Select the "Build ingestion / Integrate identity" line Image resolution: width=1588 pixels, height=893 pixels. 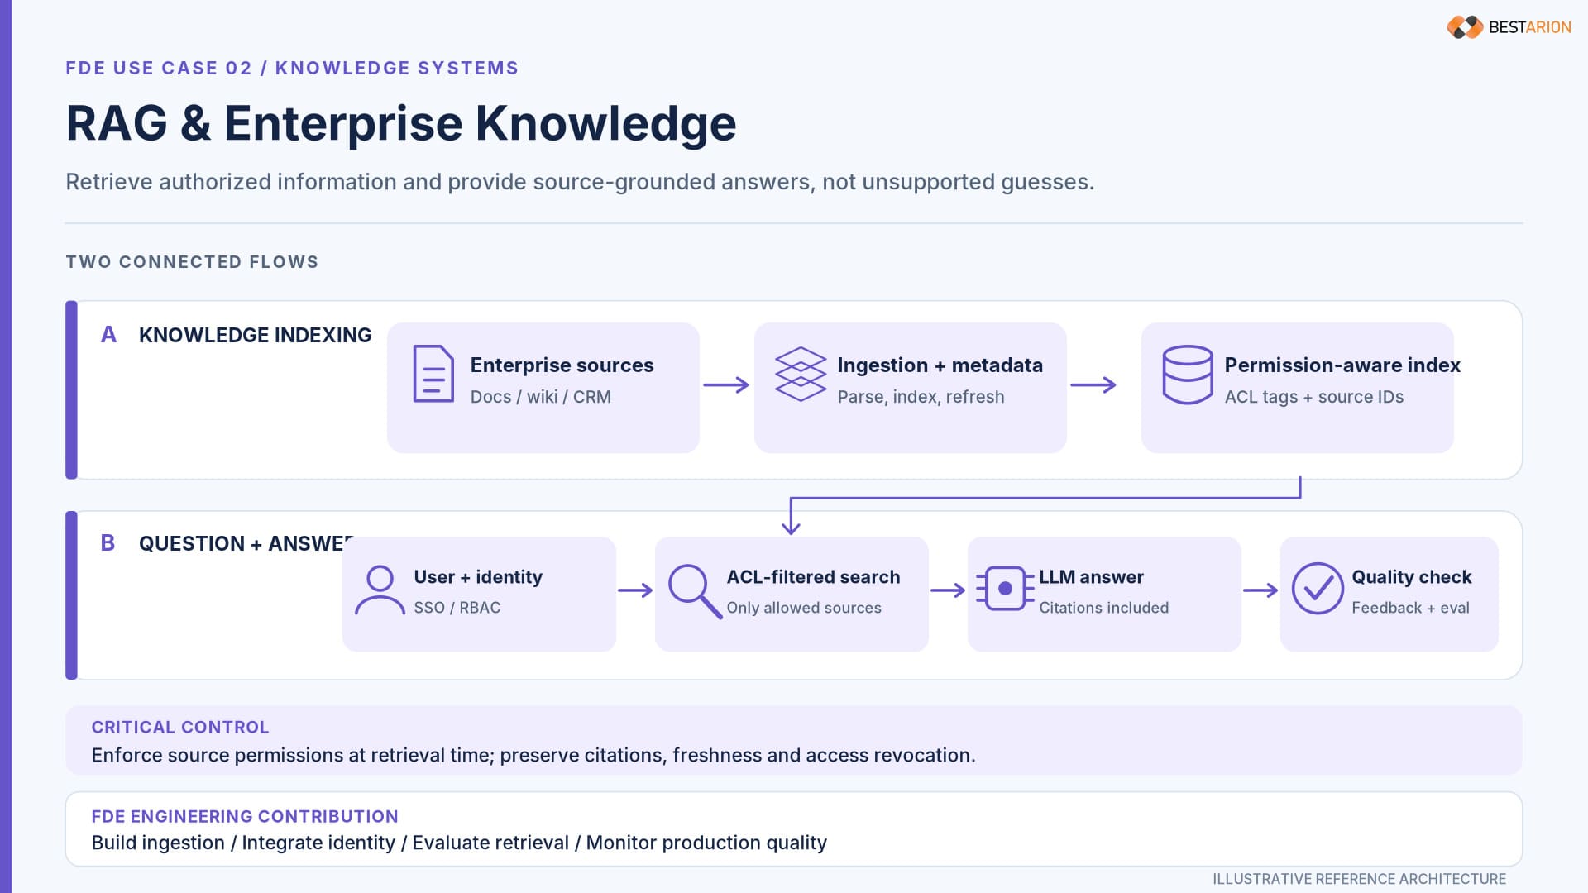pyautogui.click(x=459, y=843)
